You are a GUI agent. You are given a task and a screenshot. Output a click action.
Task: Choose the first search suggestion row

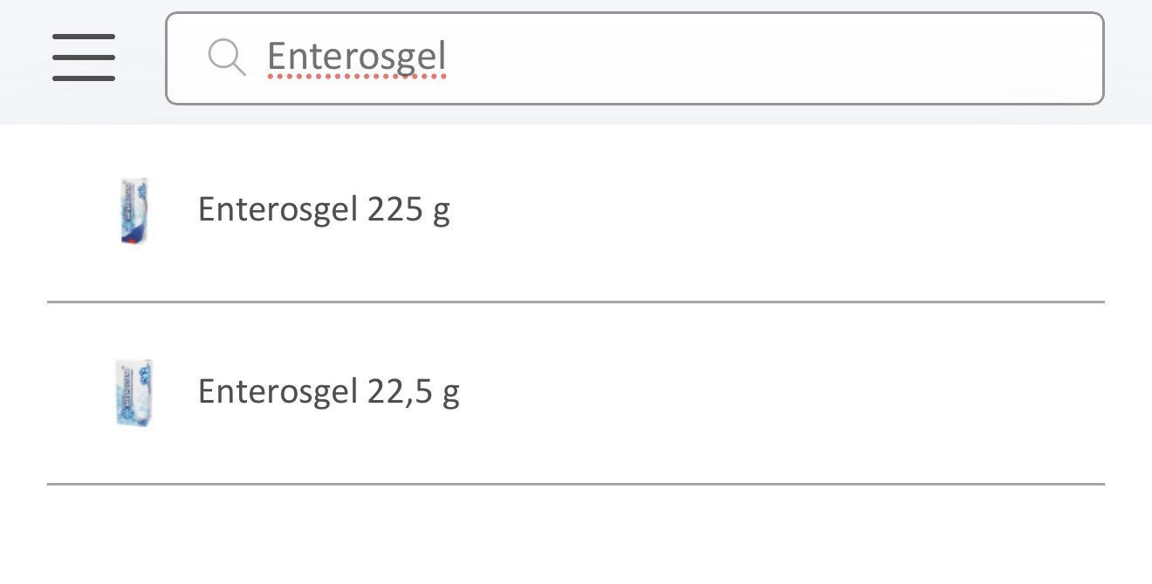(x=576, y=211)
